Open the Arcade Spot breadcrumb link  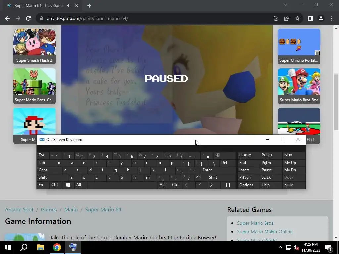coord(19,209)
